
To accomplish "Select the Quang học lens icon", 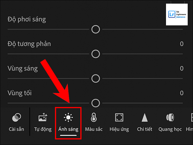I will coord(170,118).
